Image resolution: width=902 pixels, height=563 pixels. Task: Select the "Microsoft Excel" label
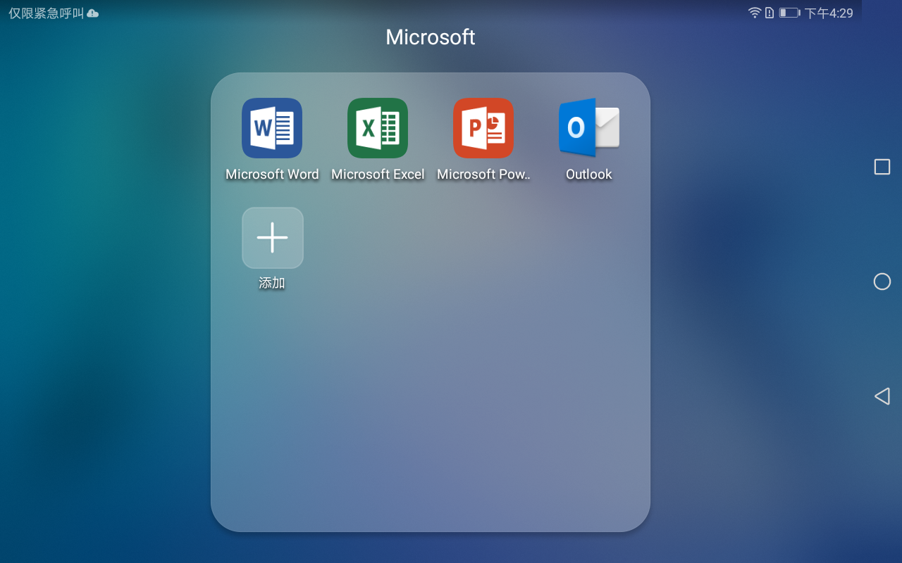[378, 175]
